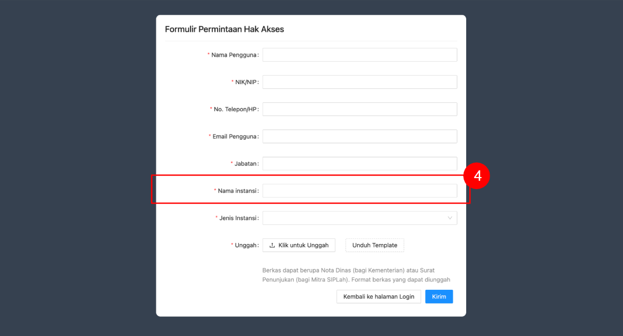Viewport: 623px width, 336px height.
Task: Click into the NIK/NIP input
Action: click(360, 82)
